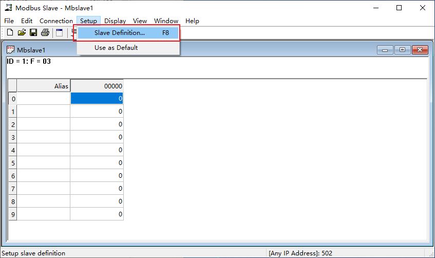Image resolution: width=435 pixels, height=258 pixels.
Task: Click row header 9
Action: (x=13, y=214)
